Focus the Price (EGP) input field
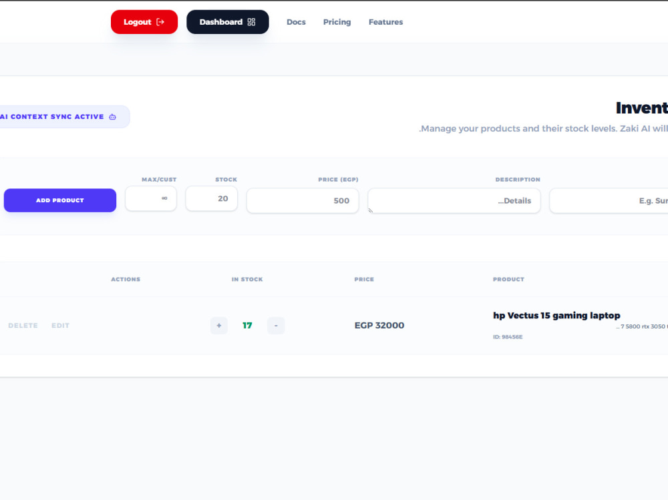Screen dimensions: 668x500 point(303,200)
